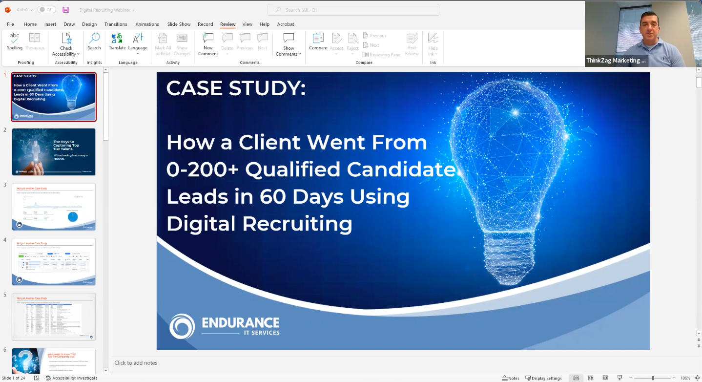Go to the Slide Show tab

point(179,24)
